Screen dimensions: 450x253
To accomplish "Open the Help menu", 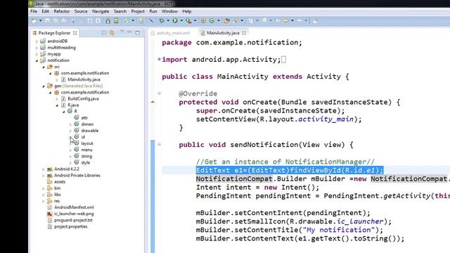I will 187,11.
